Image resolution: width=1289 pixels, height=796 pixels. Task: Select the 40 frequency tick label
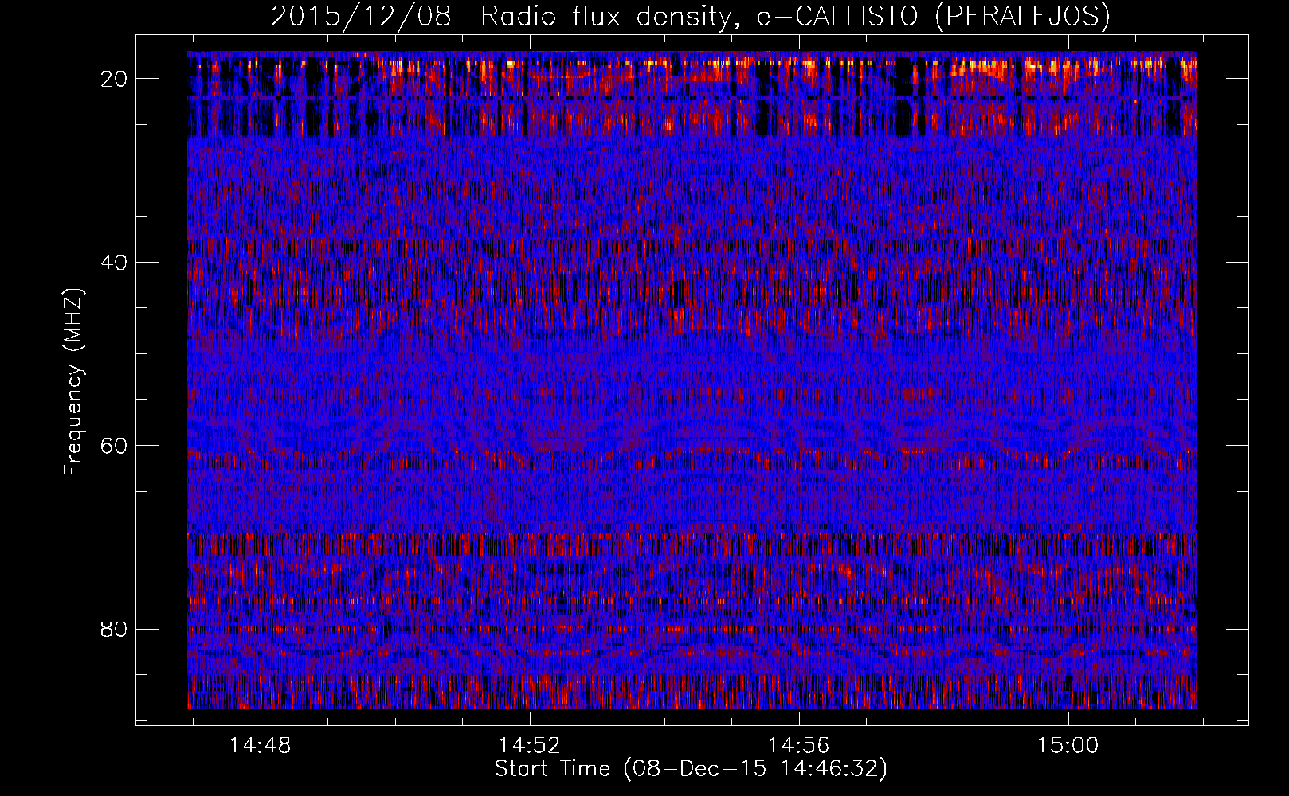tap(115, 262)
